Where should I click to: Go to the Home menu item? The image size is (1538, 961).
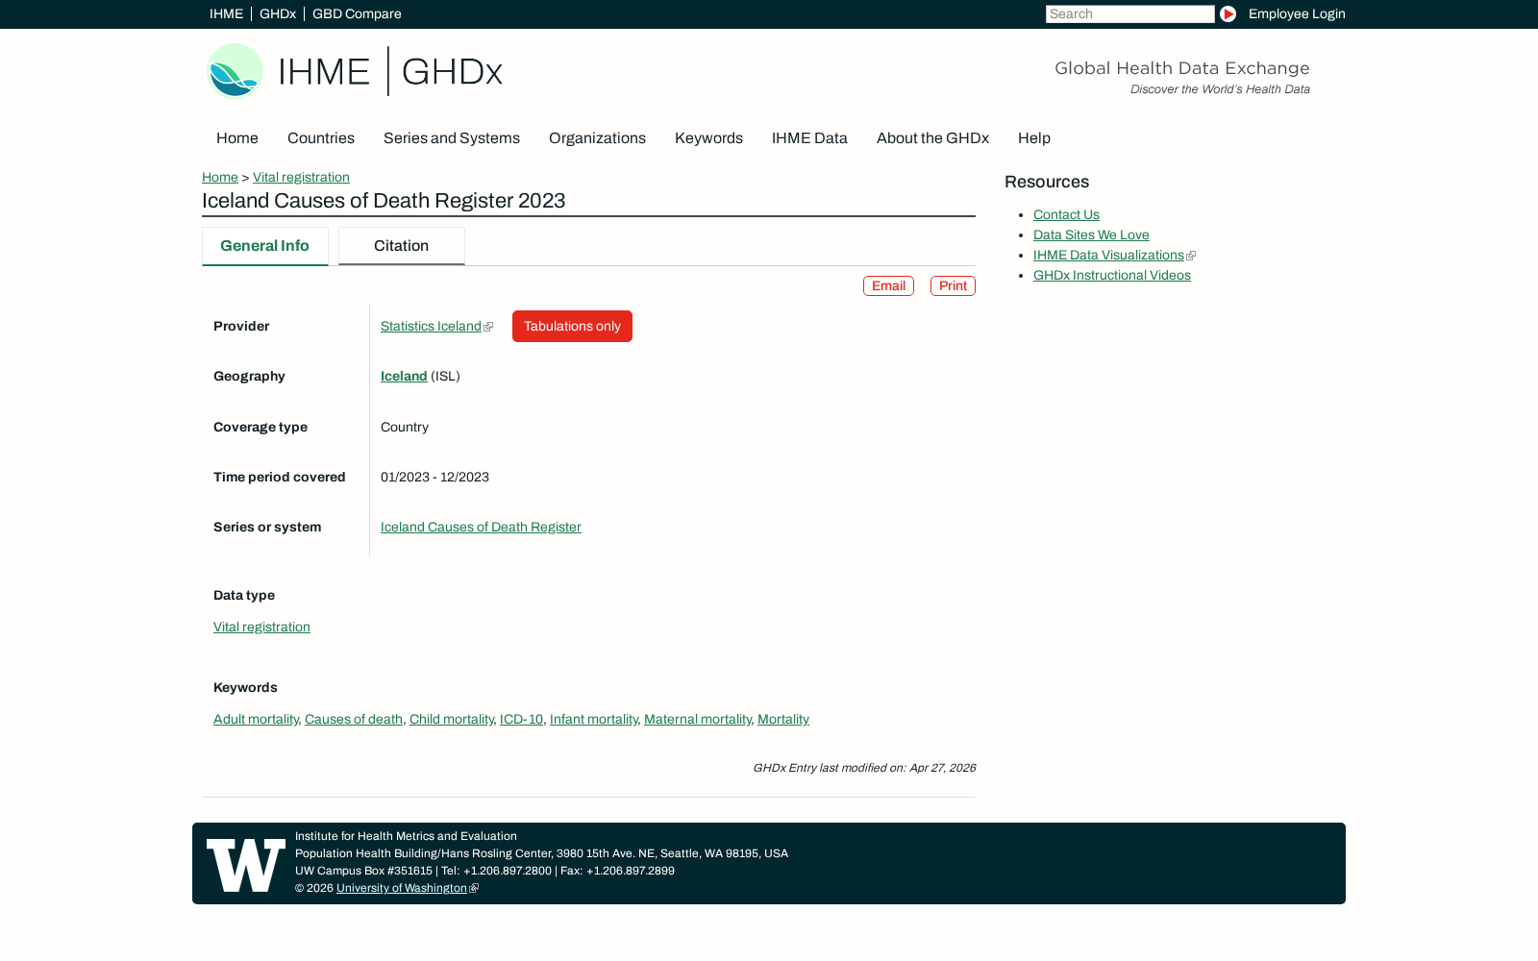click(237, 138)
